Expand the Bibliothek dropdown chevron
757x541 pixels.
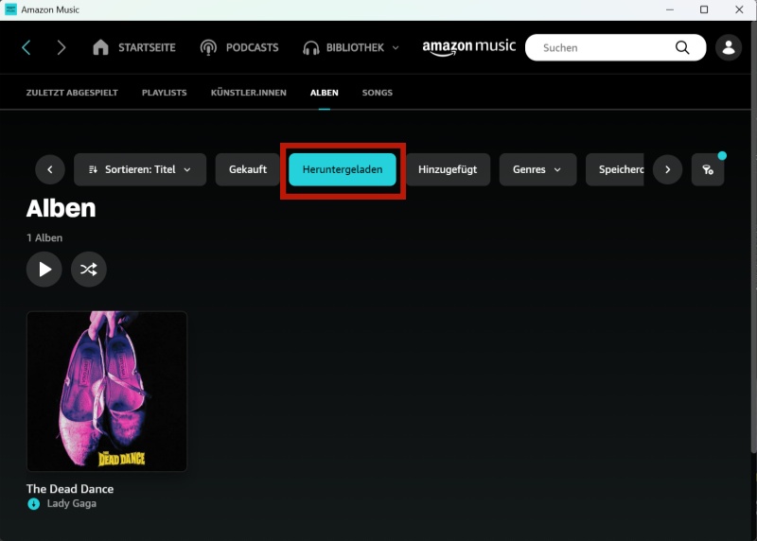point(396,48)
